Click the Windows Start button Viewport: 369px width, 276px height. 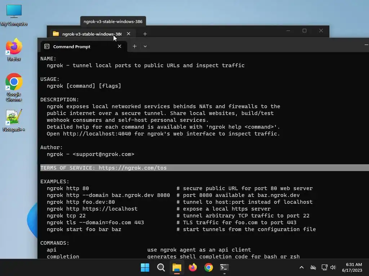click(145, 267)
